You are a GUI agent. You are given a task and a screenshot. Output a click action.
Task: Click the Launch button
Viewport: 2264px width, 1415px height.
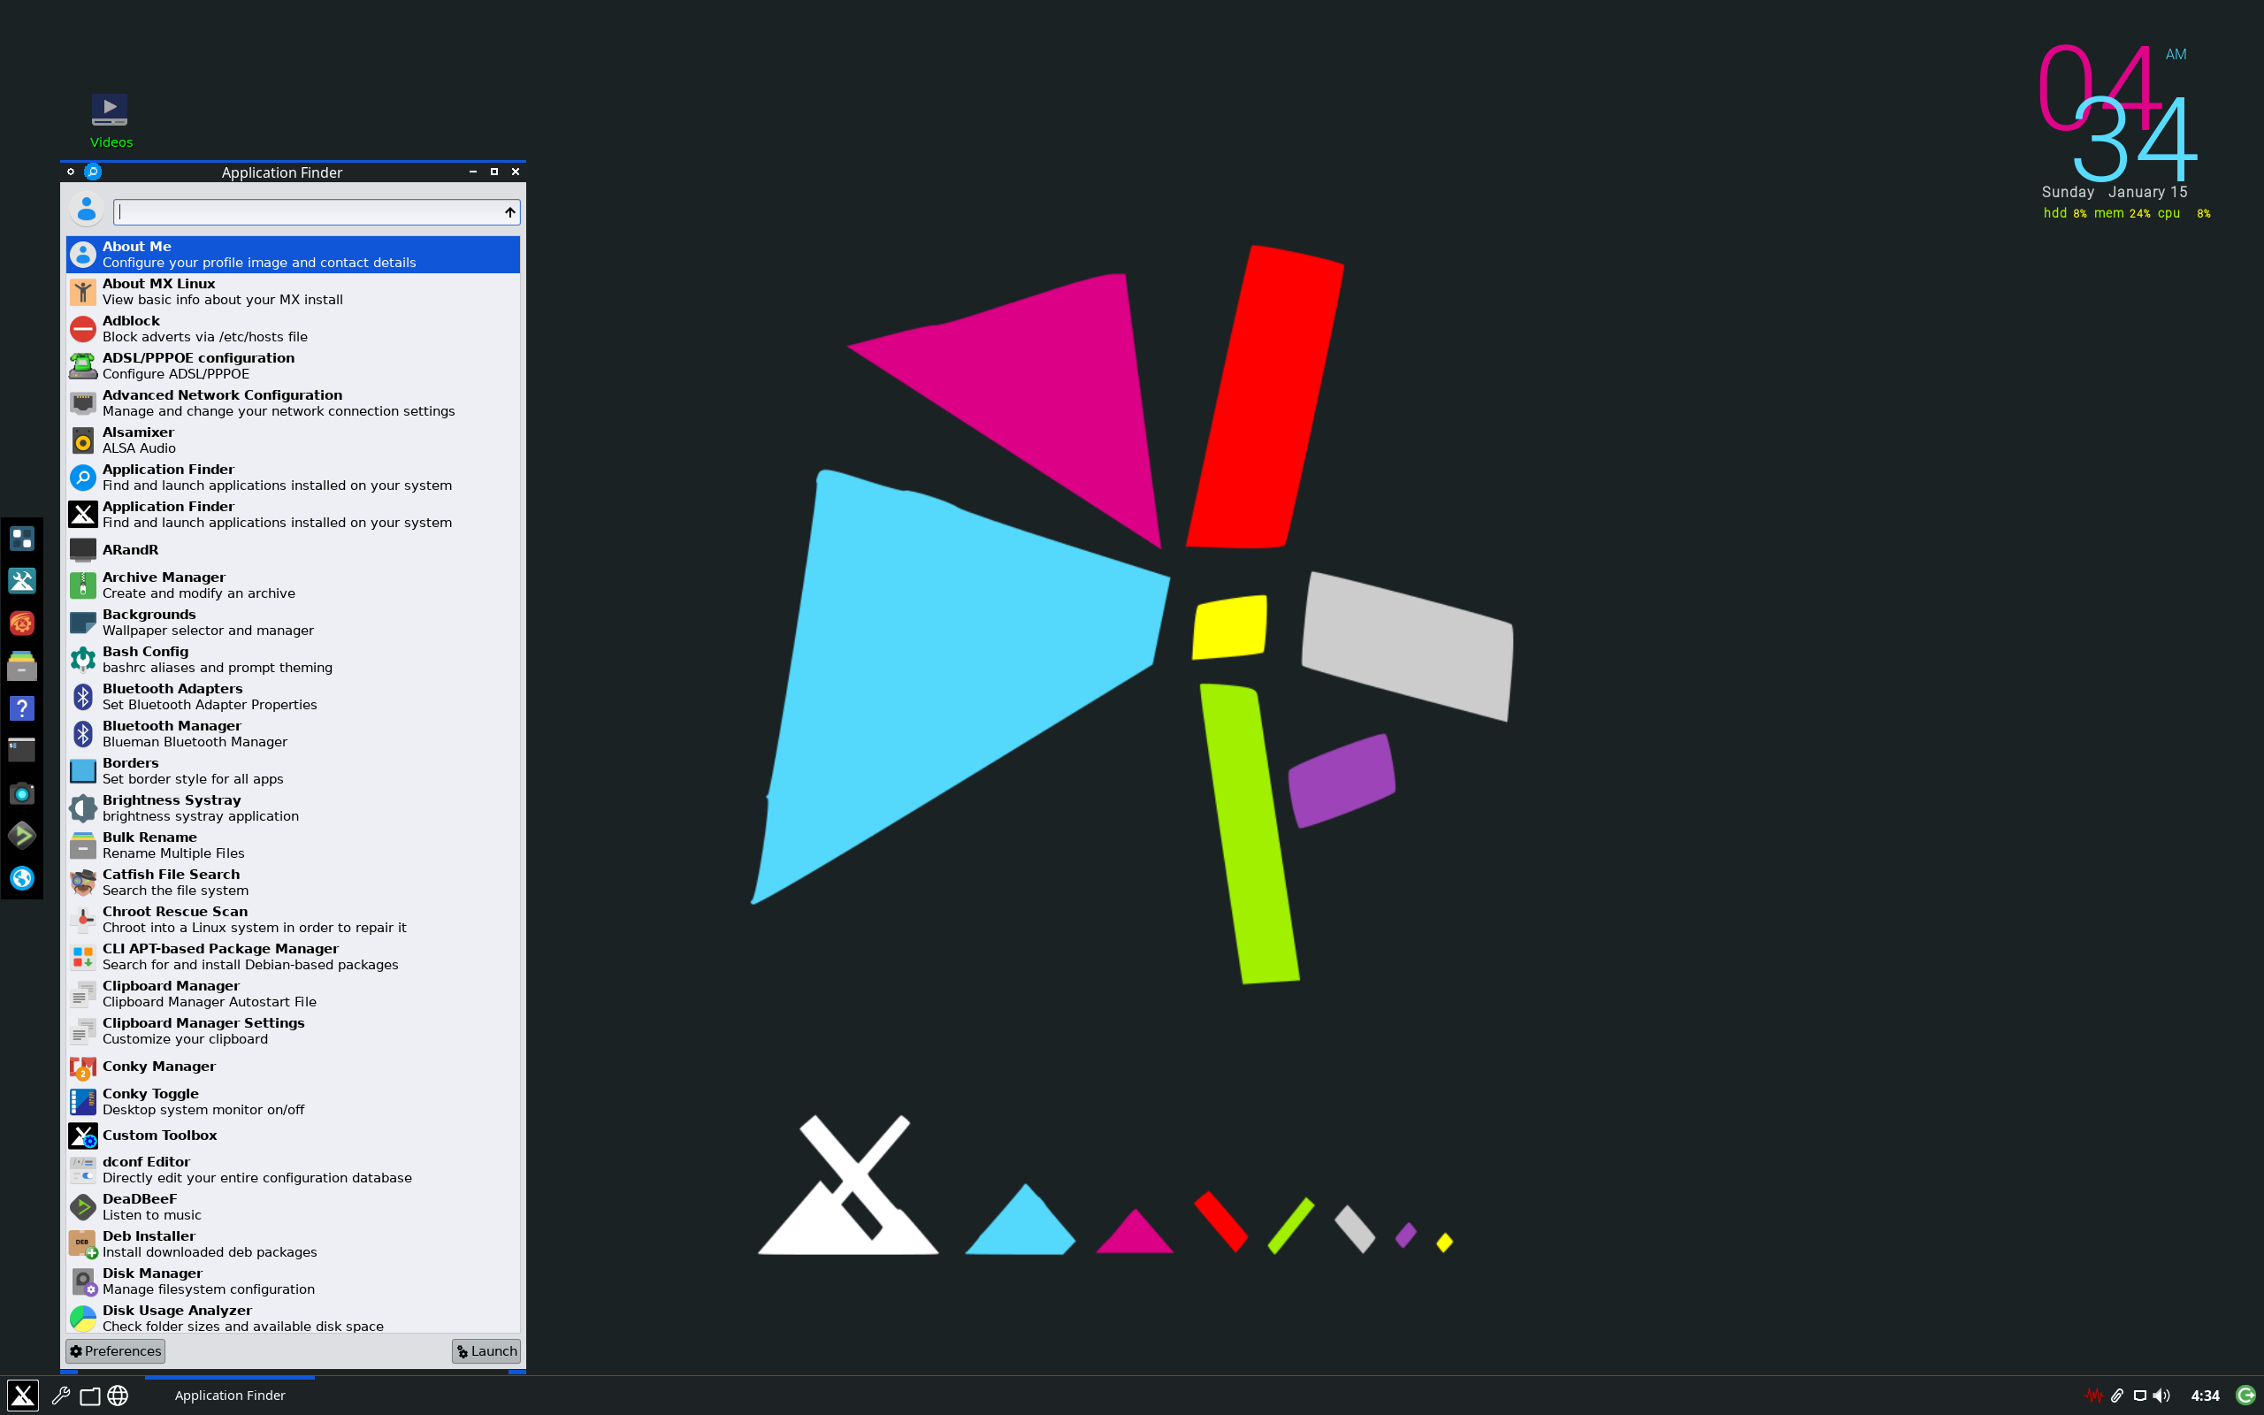[x=486, y=1350]
